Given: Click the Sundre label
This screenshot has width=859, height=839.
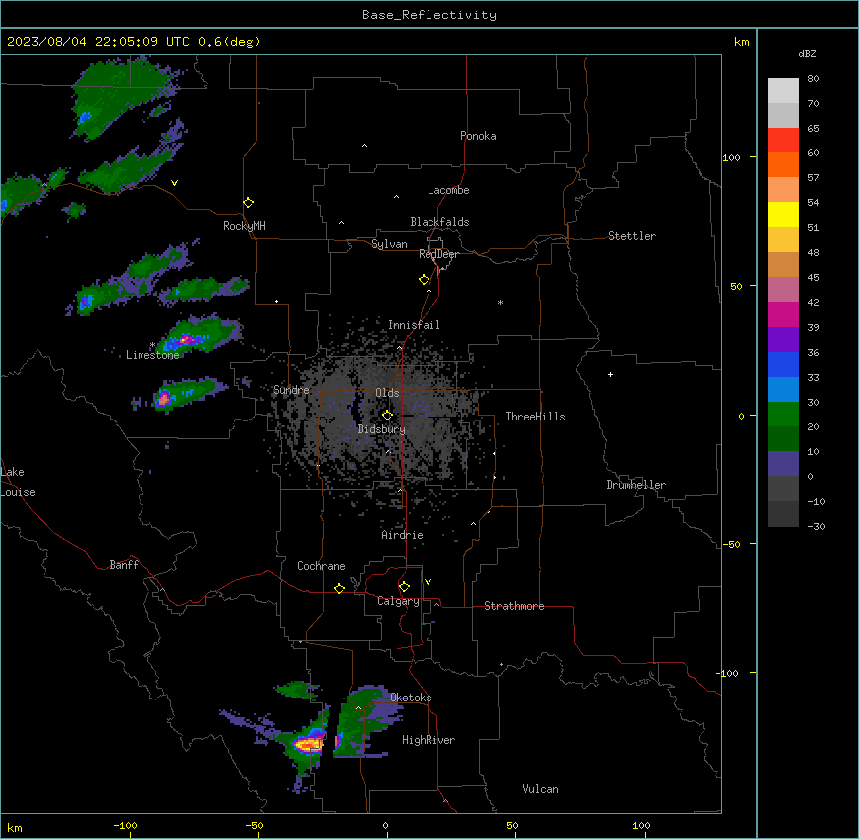Looking at the screenshot, I should (x=291, y=390).
